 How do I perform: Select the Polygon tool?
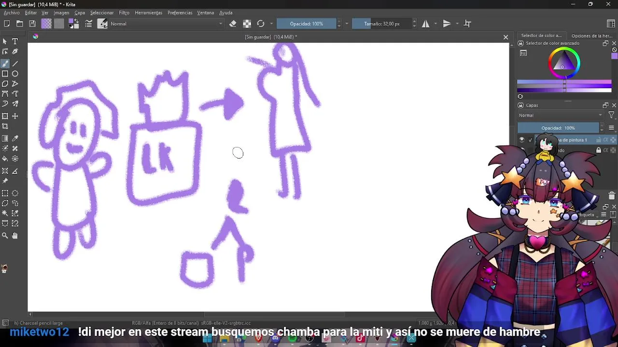5,84
